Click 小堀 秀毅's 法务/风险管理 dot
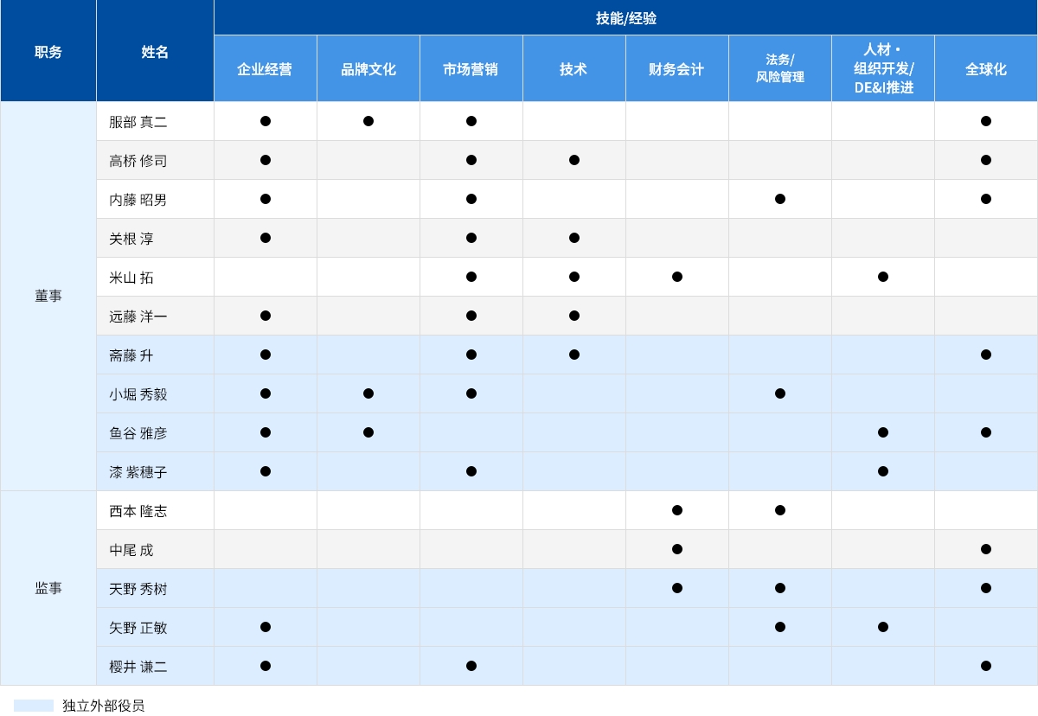This screenshot has width=1038, height=716. pyautogui.click(x=780, y=393)
